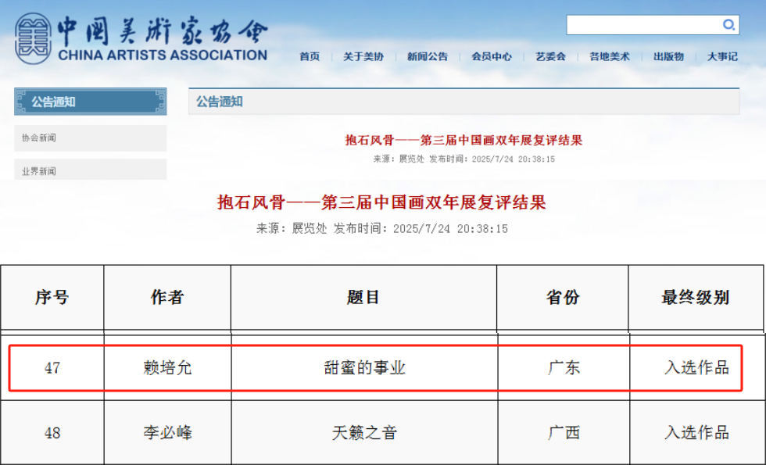Click the 序号 table column header
Screen dimensions: 766x465
[x=52, y=297]
